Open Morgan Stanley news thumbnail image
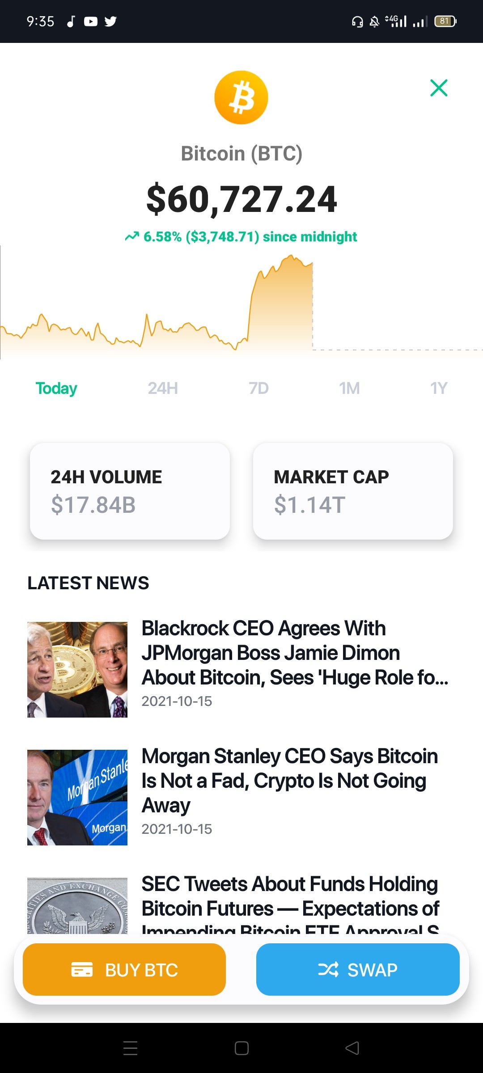 coord(77,798)
